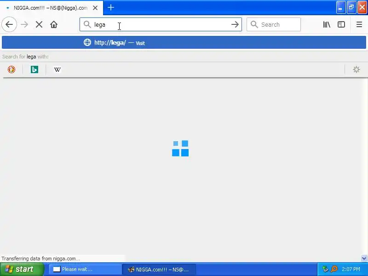
Task: Stop loading the page
Action: 39,24
